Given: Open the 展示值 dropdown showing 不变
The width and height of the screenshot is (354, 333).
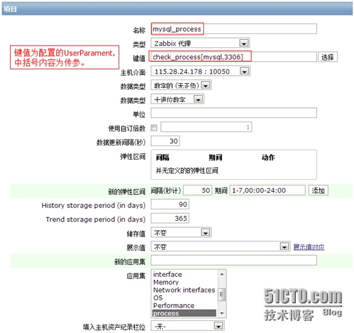Looking at the screenshot, I should [220, 247].
